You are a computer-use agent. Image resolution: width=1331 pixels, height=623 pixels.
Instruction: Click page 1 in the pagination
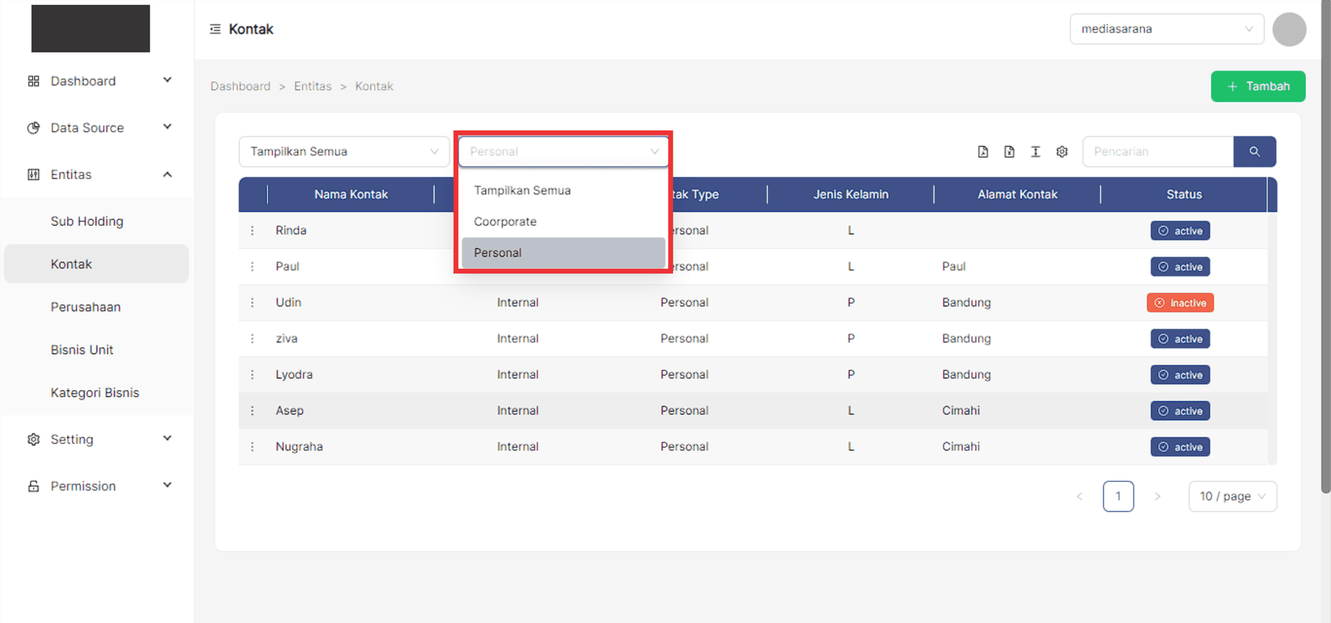pyautogui.click(x=1119, y=496)
